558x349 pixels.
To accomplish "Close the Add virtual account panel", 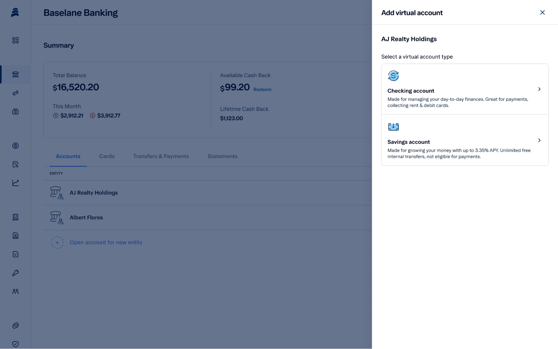I will tap(542, 13).
